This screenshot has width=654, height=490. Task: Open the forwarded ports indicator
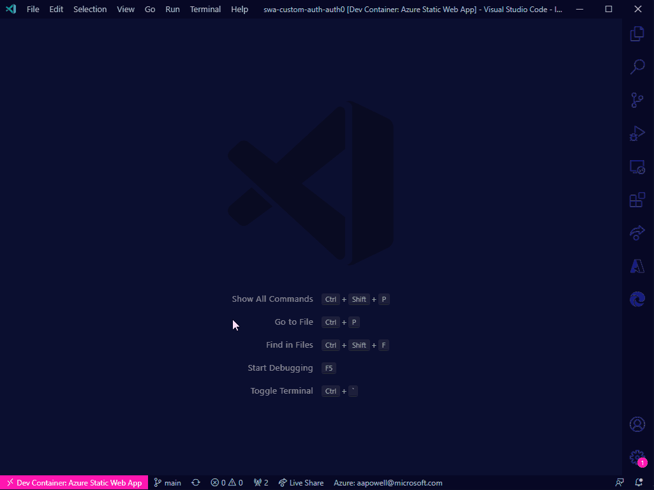coord(260,482)
